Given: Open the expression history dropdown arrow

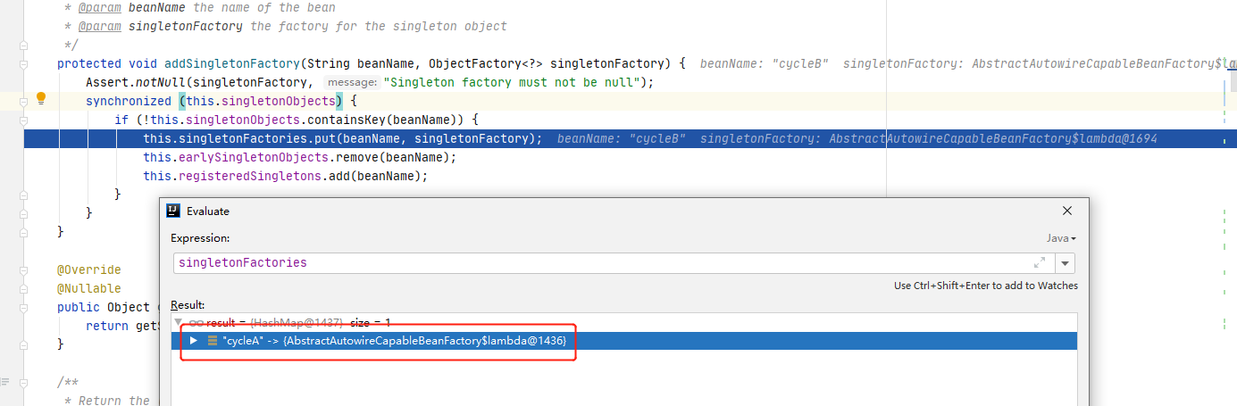Looking at the screenshot, I should (1065, 263).
